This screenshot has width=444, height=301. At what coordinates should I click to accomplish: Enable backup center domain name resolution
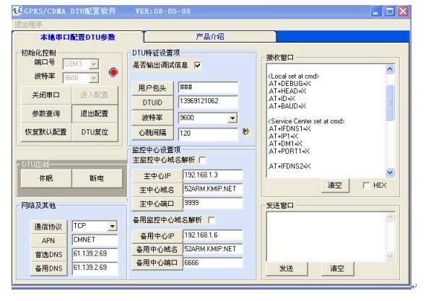pos(212,220)
